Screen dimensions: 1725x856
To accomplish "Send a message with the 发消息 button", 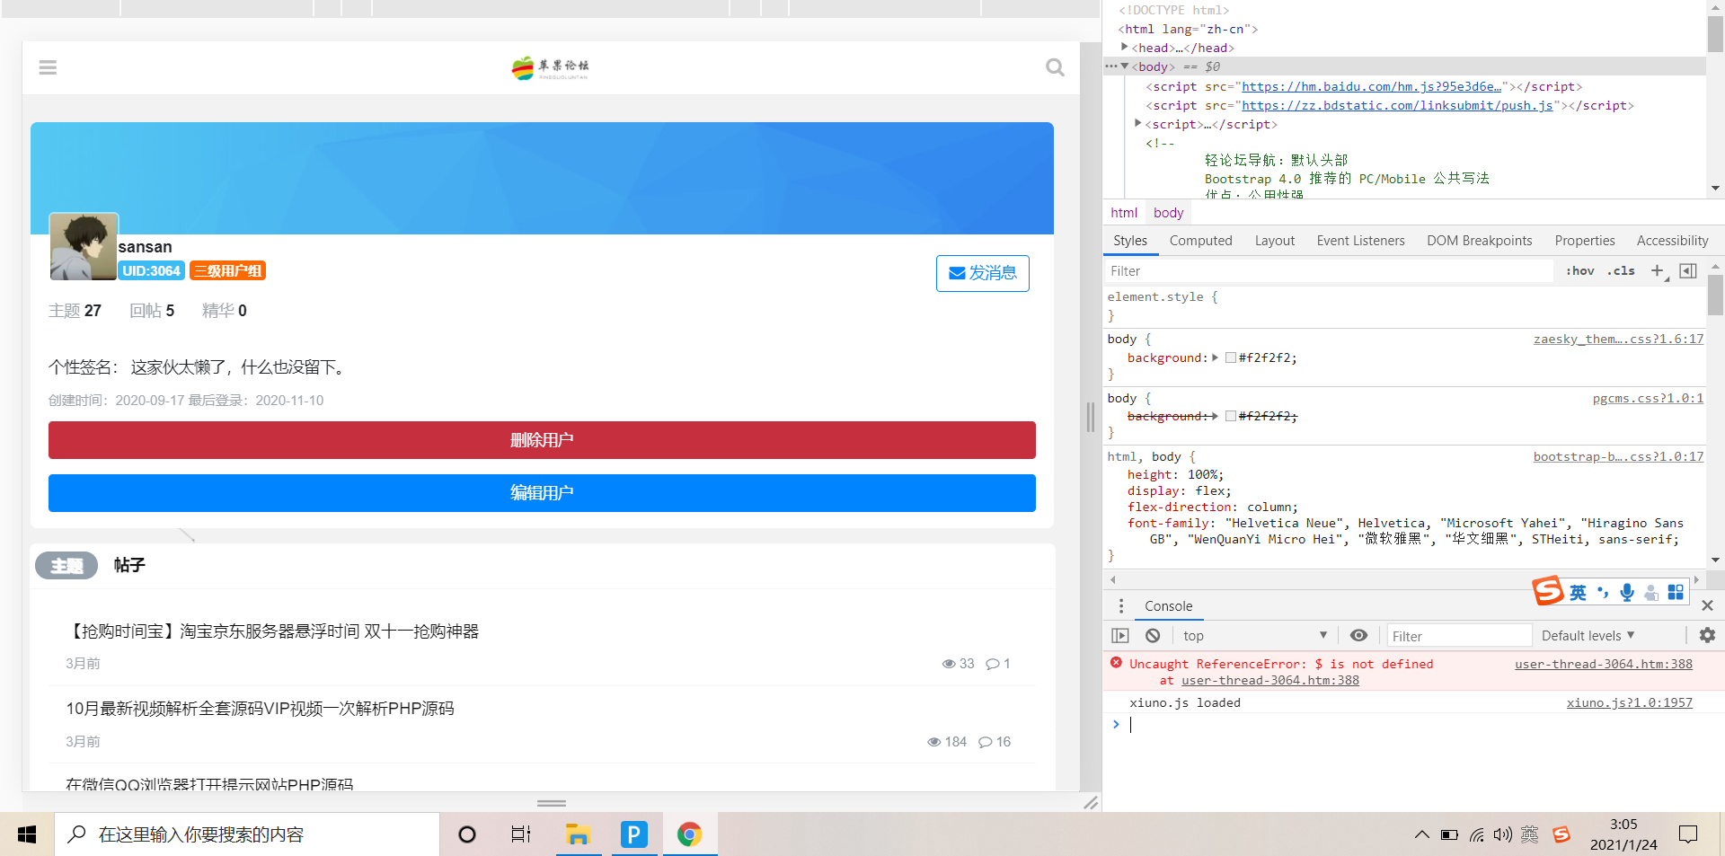I will pyautogui.click(x=983, y=273).
